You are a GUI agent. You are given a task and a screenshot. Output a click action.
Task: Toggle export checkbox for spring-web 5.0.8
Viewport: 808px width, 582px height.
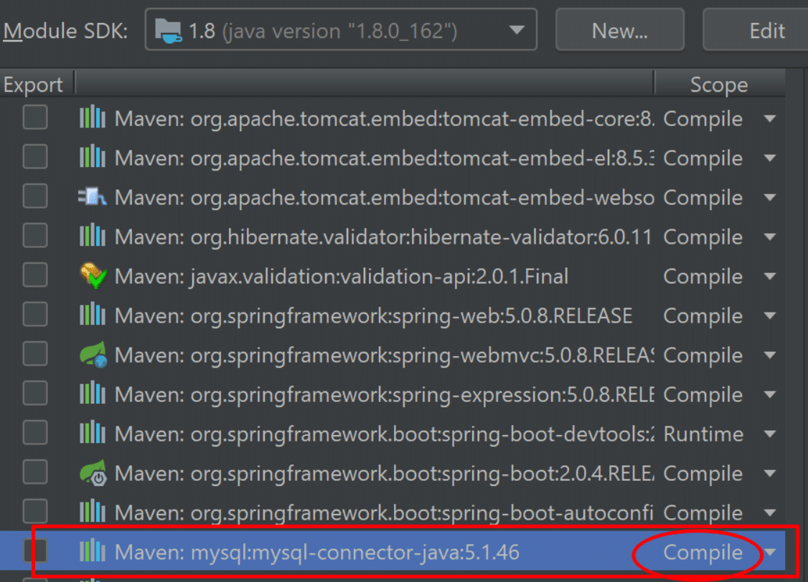[35, 315]
